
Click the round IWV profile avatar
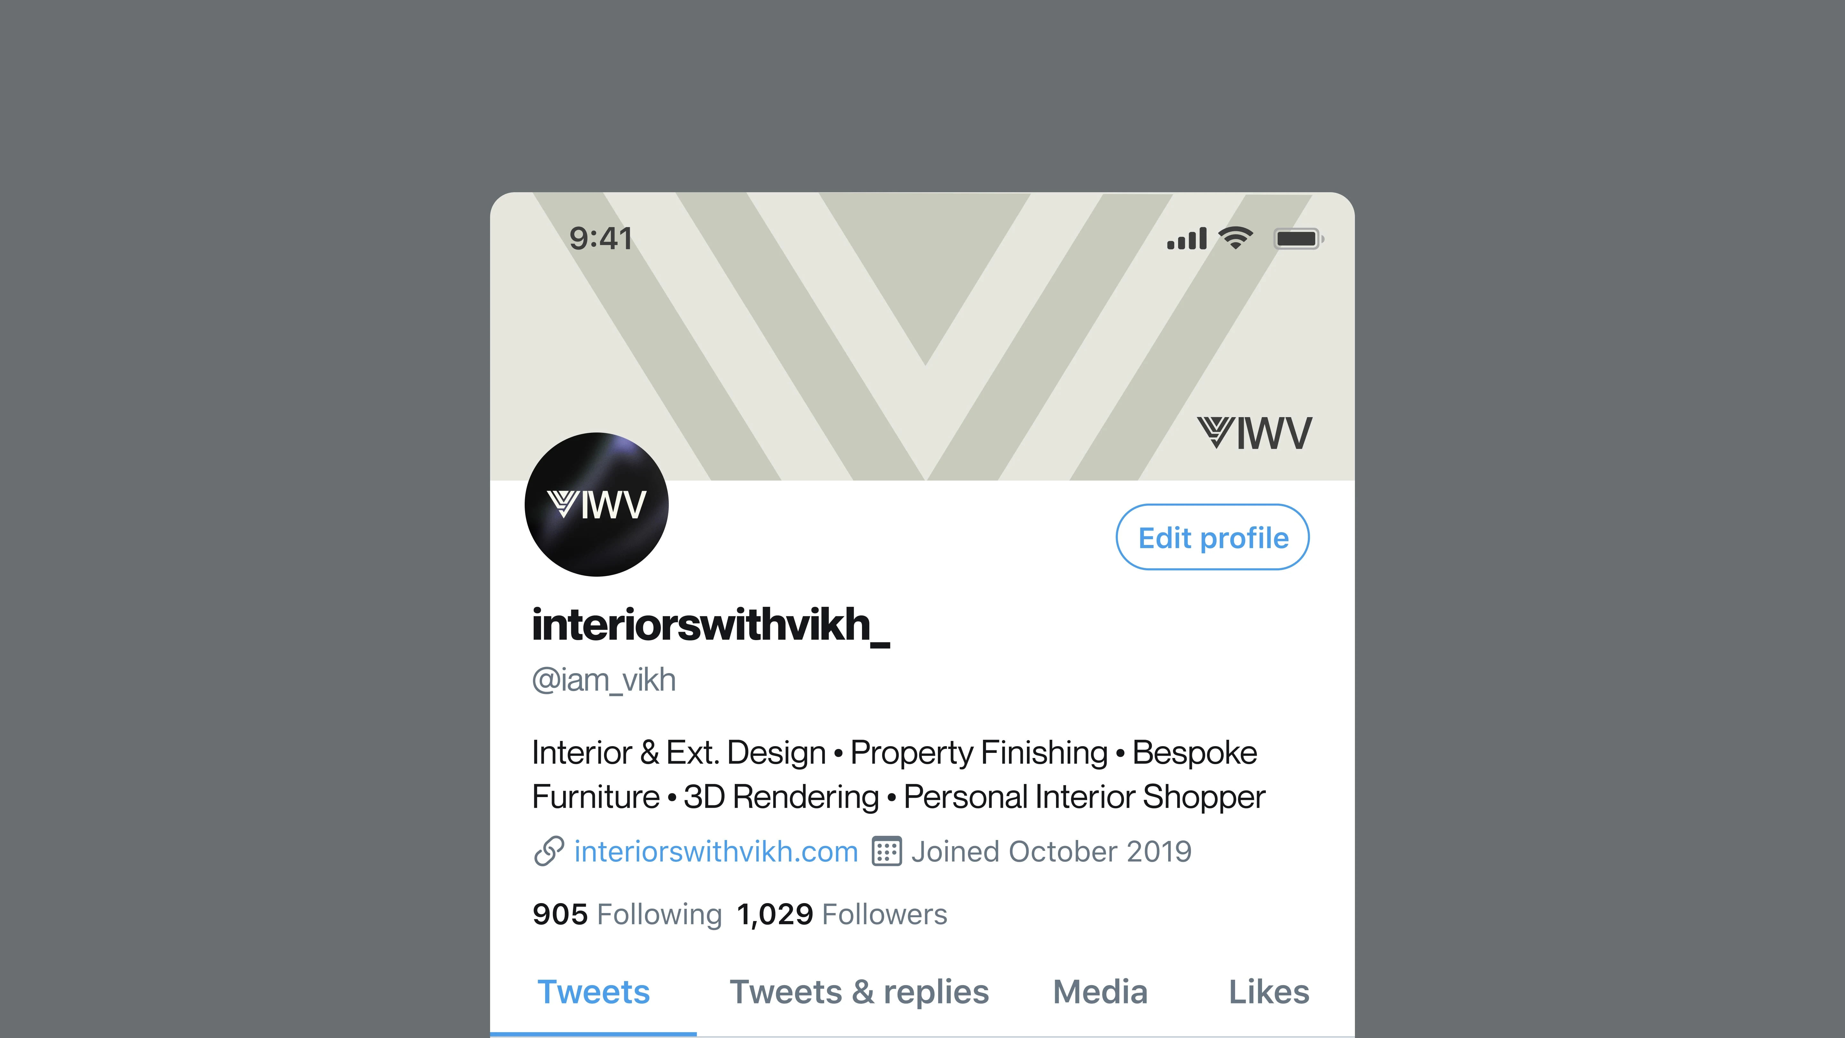point(597,504)
